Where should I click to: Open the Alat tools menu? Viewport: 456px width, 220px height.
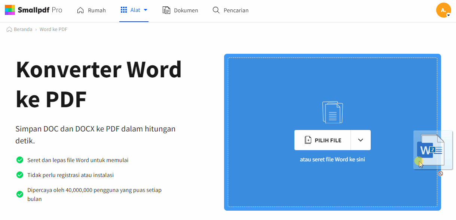click(134, 10)
